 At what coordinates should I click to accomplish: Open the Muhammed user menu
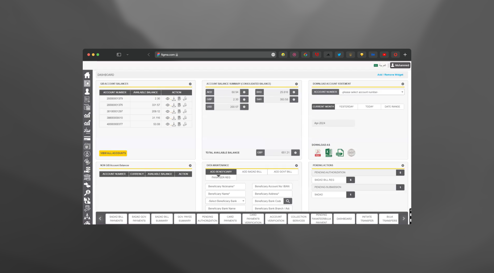[x=400, y=65]
